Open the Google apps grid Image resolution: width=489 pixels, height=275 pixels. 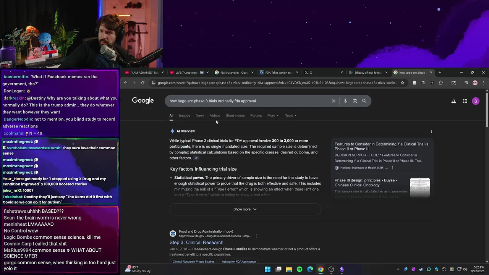click(x=465, y=101)
